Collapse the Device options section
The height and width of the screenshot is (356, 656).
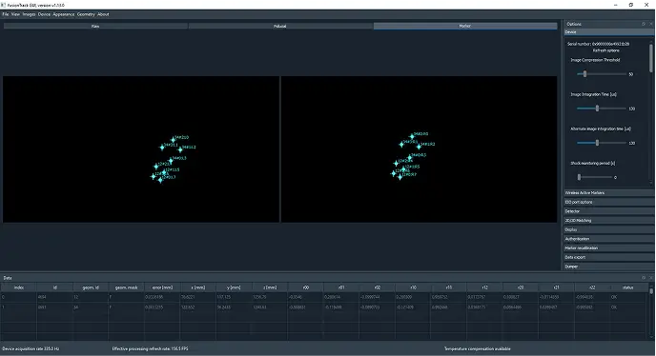[x=608, y=32]
